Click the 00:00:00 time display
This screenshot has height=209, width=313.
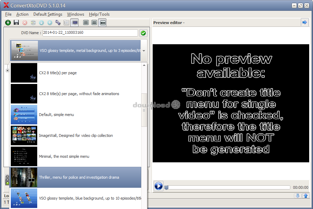coord(300,187)
